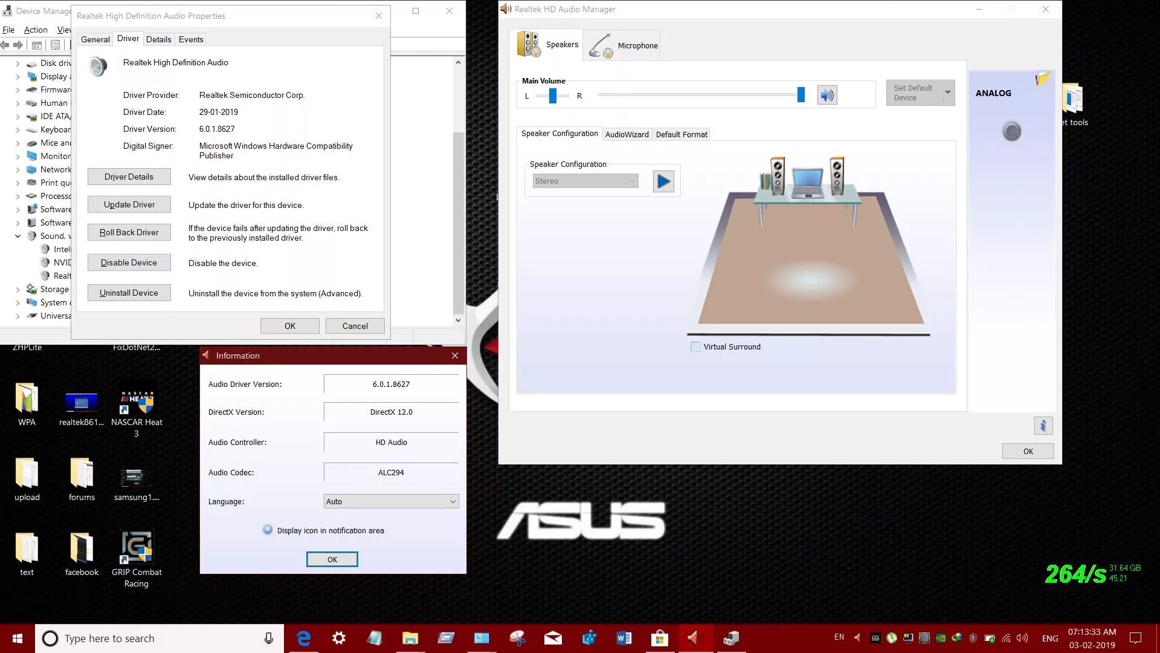Click the mute/unmute speaker icon button
1160x653 pixels.
(x=828, y=96)
